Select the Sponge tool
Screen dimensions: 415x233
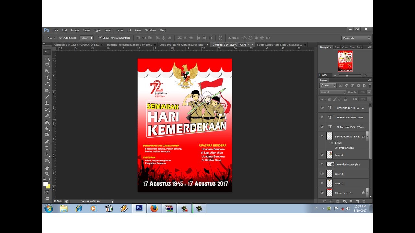pyautogui.click(x=47, y=135)
